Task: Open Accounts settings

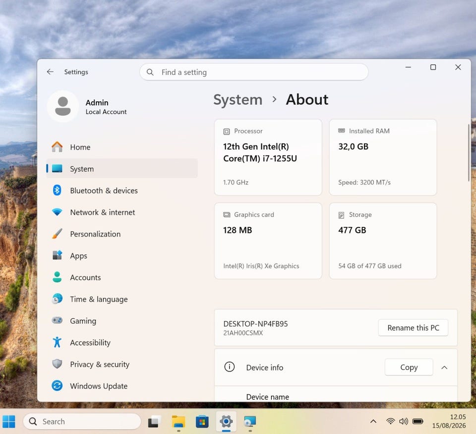Action: pos(122,277)
